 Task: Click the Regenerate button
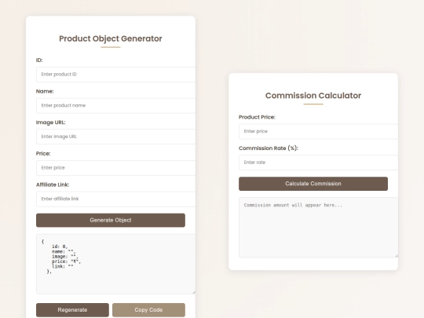pyautogui.click(x=72, y=310)
